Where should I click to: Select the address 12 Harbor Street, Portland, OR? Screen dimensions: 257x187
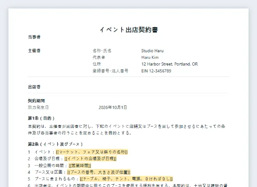pyautogui.click(x=169, y=64)
